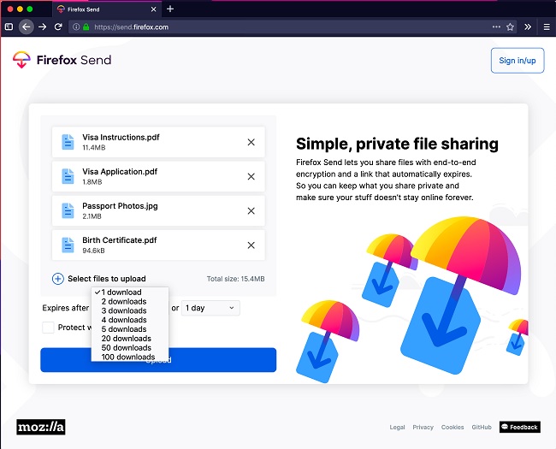This screenshot has width=556, height=449.
Task: Go back to the previous page
Action: click(27, 27)
